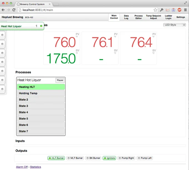Click the Hoplust Brewing title
This screenshot has width=189, height=170.
point(12,17)
